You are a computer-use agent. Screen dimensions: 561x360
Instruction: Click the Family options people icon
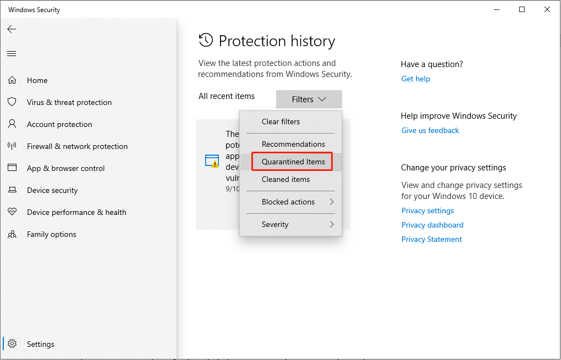pyautogui.click(x=12, y=234)
